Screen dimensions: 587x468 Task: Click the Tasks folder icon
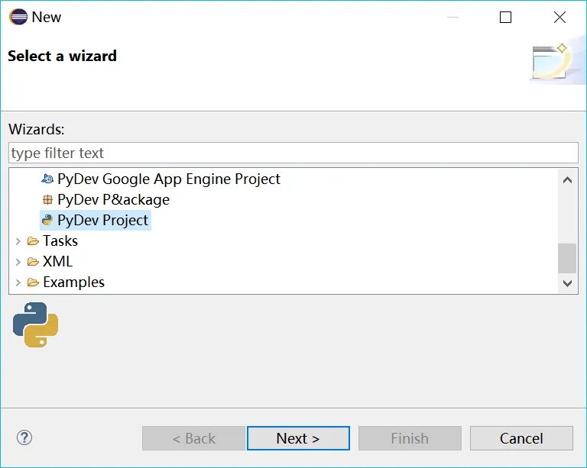(33, 241)
